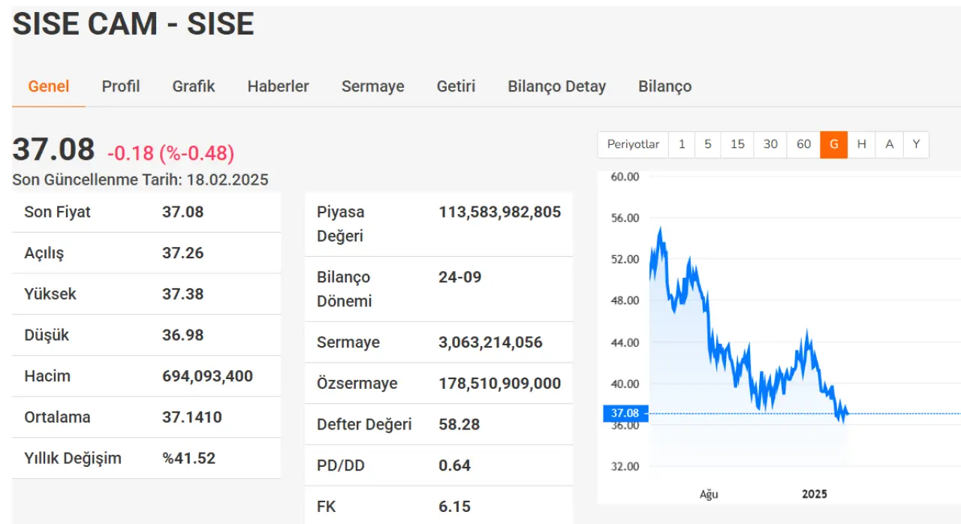Switch chart to H weekly period
Viewport: 961px width, 524px height.
(x=861, y=144)
